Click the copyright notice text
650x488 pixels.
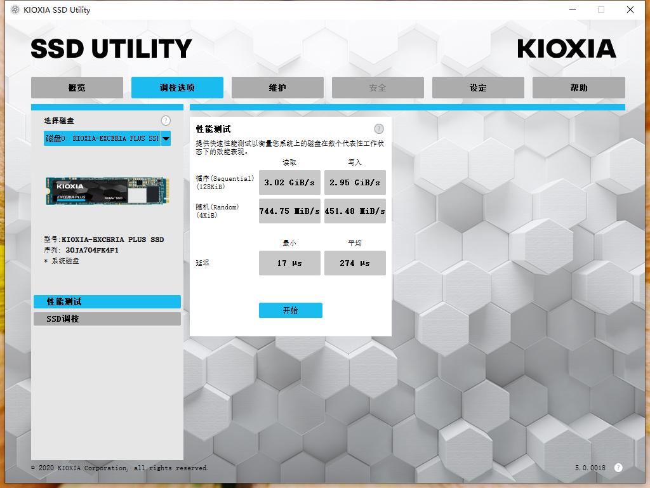(x=120, y=468)
